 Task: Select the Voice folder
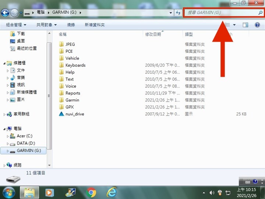coord(71,86)
